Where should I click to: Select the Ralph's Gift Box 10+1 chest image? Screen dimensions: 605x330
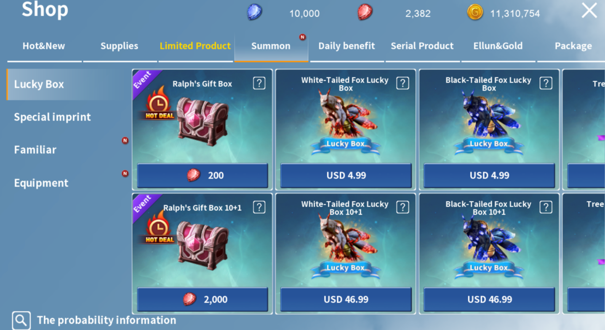pos(203,246)
